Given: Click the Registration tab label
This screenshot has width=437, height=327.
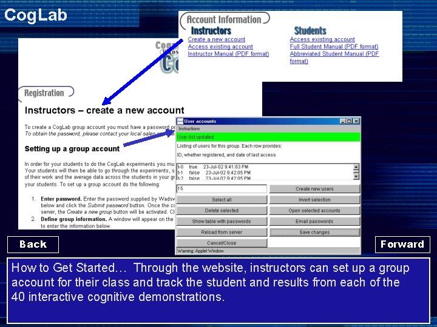Looking at the screenshot, I should pos(44,93).
